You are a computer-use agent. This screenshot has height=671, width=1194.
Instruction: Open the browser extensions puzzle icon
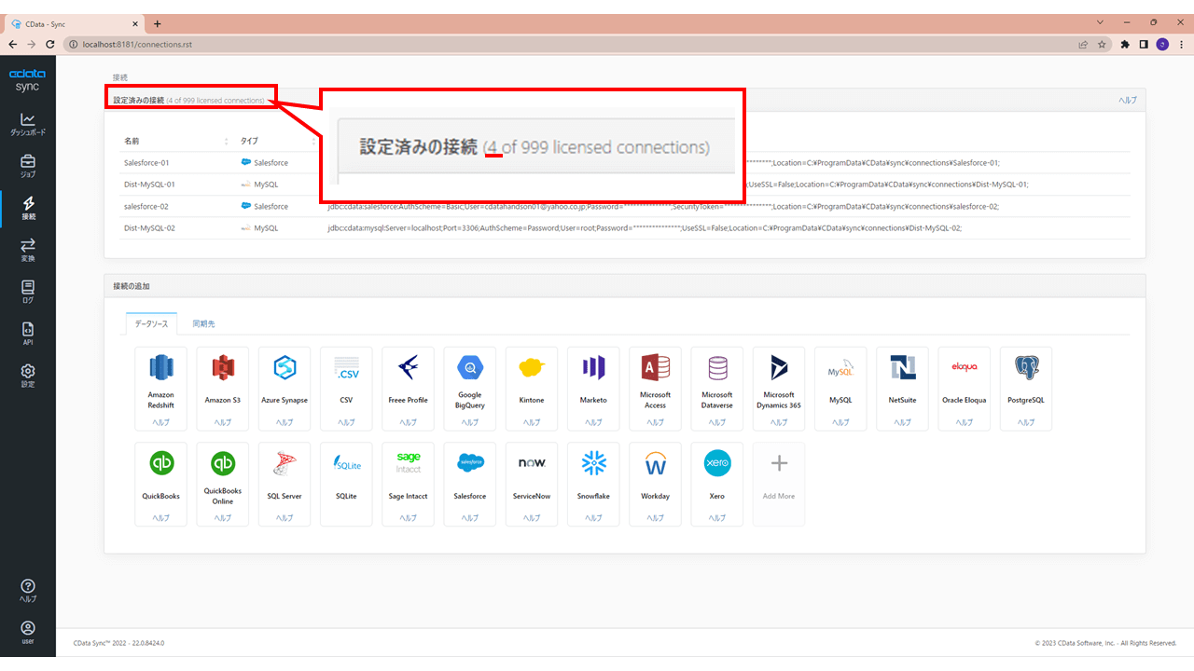click(x=1125, y=44)
